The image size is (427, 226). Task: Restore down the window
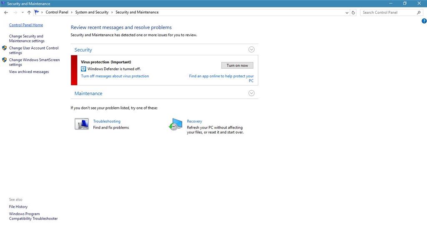pos(405,3)
